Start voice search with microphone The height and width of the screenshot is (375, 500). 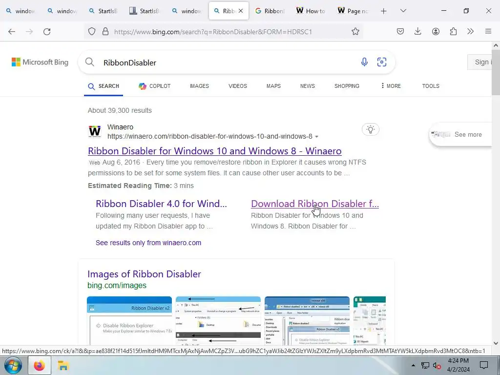coord(364,62)
